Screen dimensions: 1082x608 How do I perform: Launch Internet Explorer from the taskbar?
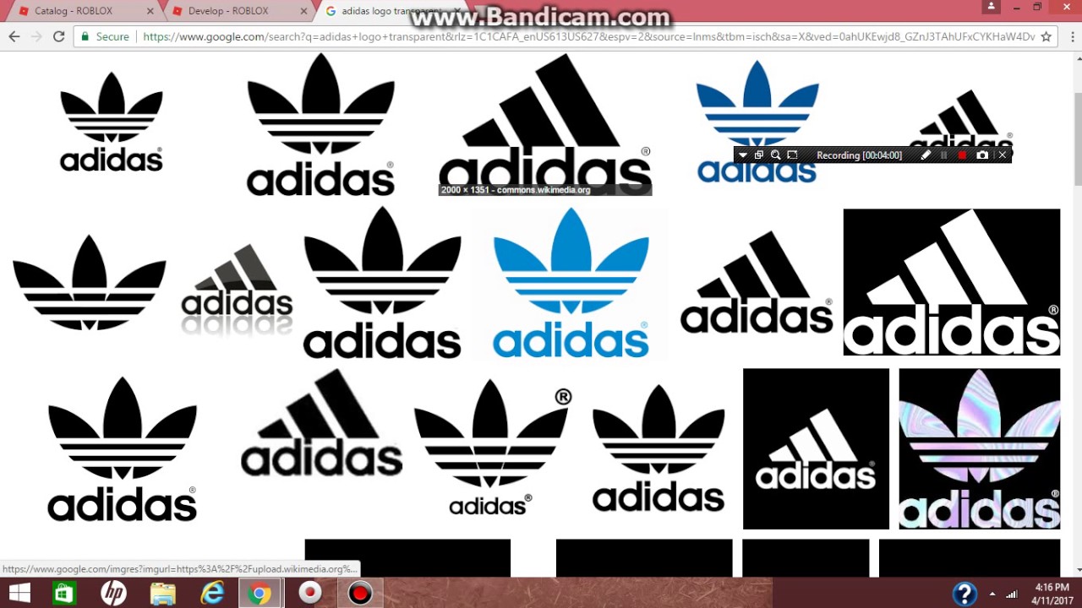pyautogui.click(x=211, y=593)
